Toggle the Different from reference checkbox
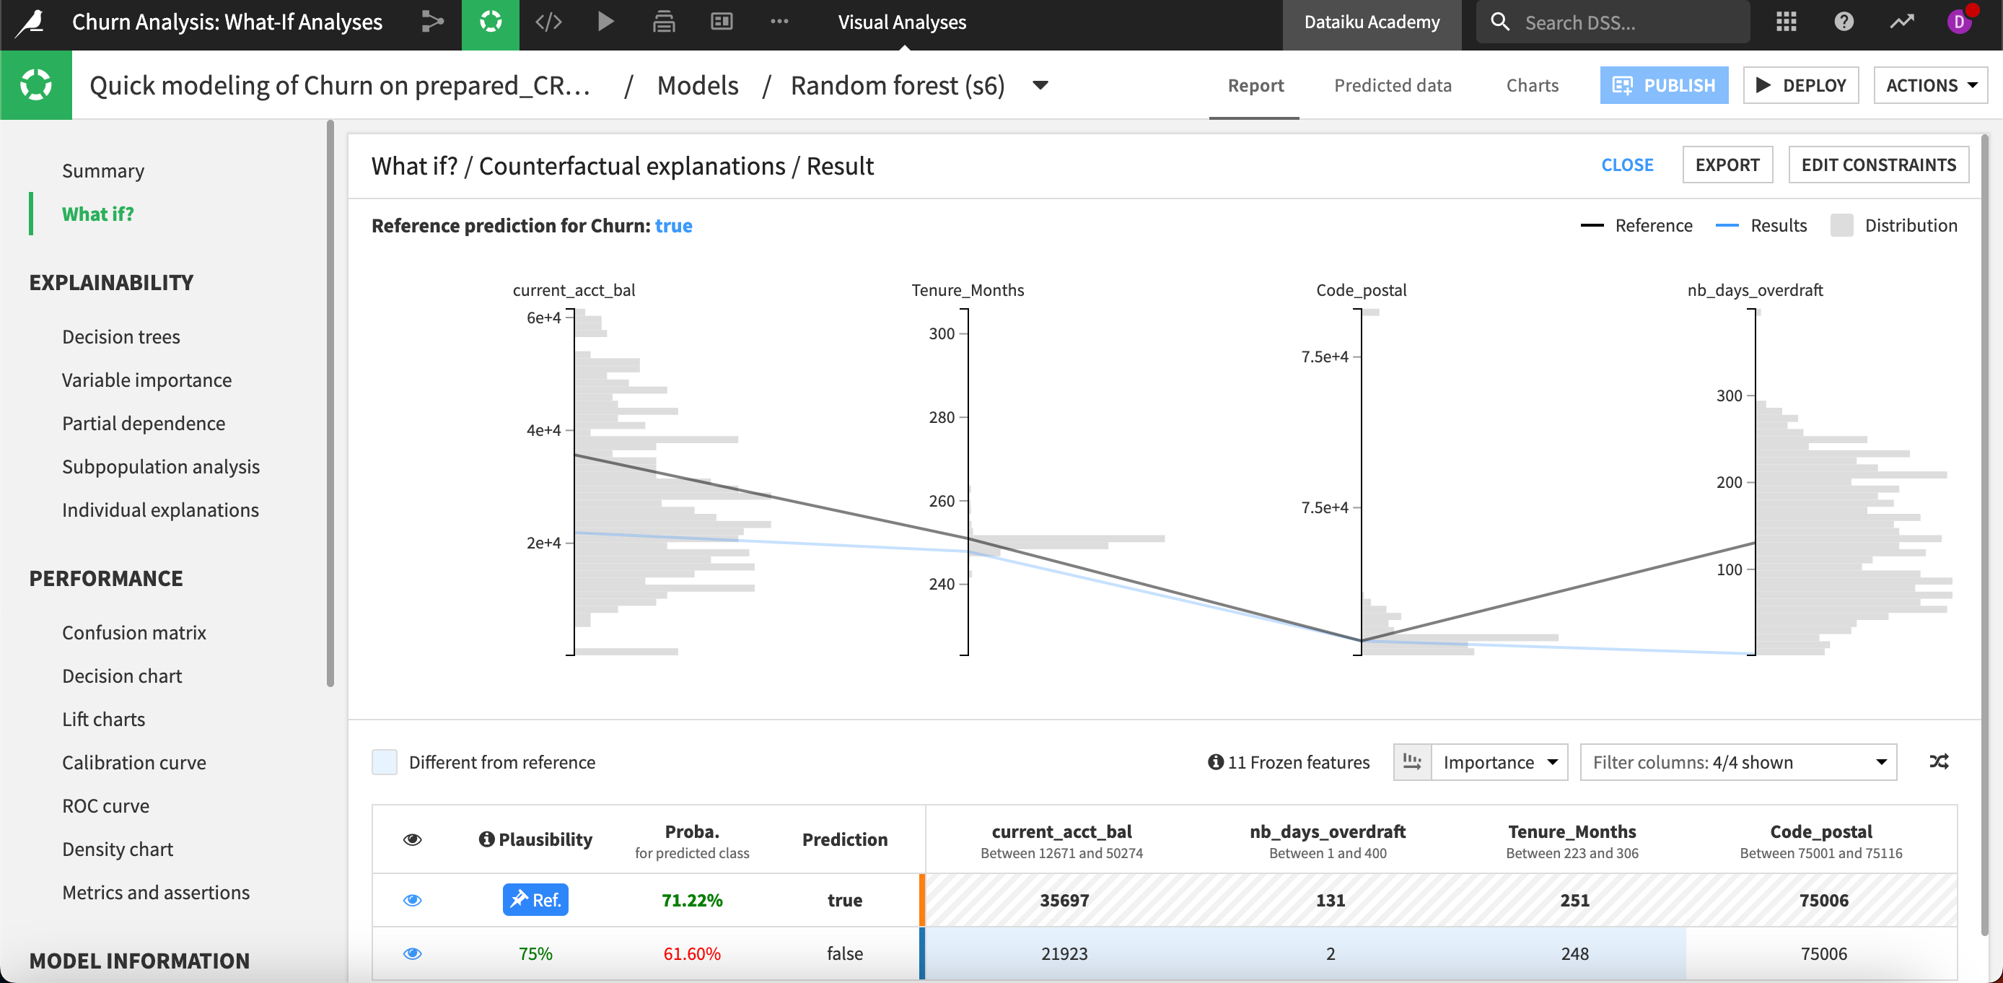The width and height of the screenshot is (2003, 983). (385, 762)
